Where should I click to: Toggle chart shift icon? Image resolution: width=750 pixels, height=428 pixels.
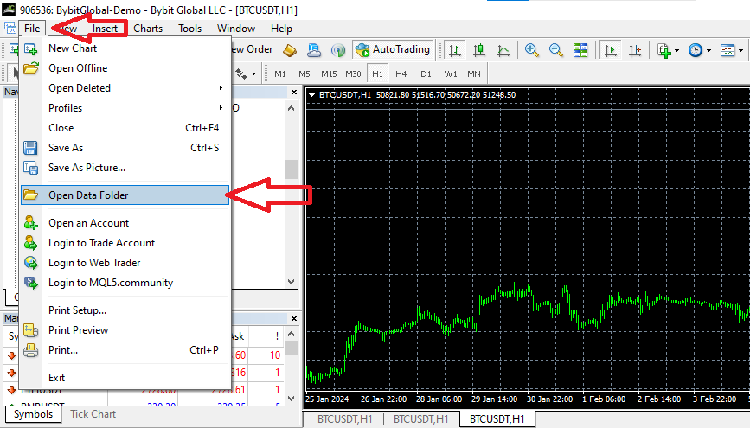[x=635, y=50]
